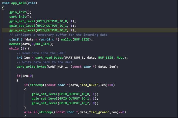Screen dimensions: 178x118
Task: Click the 'Configure a temporary buffer' comment
Action: point(58,35)
